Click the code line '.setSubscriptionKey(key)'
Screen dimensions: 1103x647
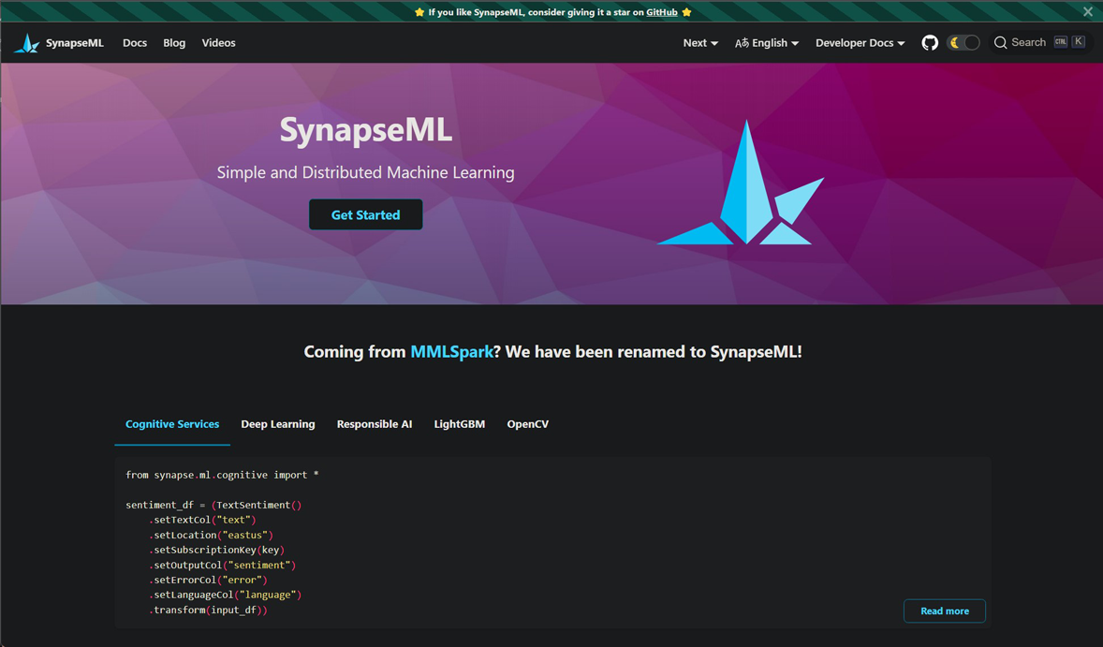pyautogui.click(x=216, y=550)
